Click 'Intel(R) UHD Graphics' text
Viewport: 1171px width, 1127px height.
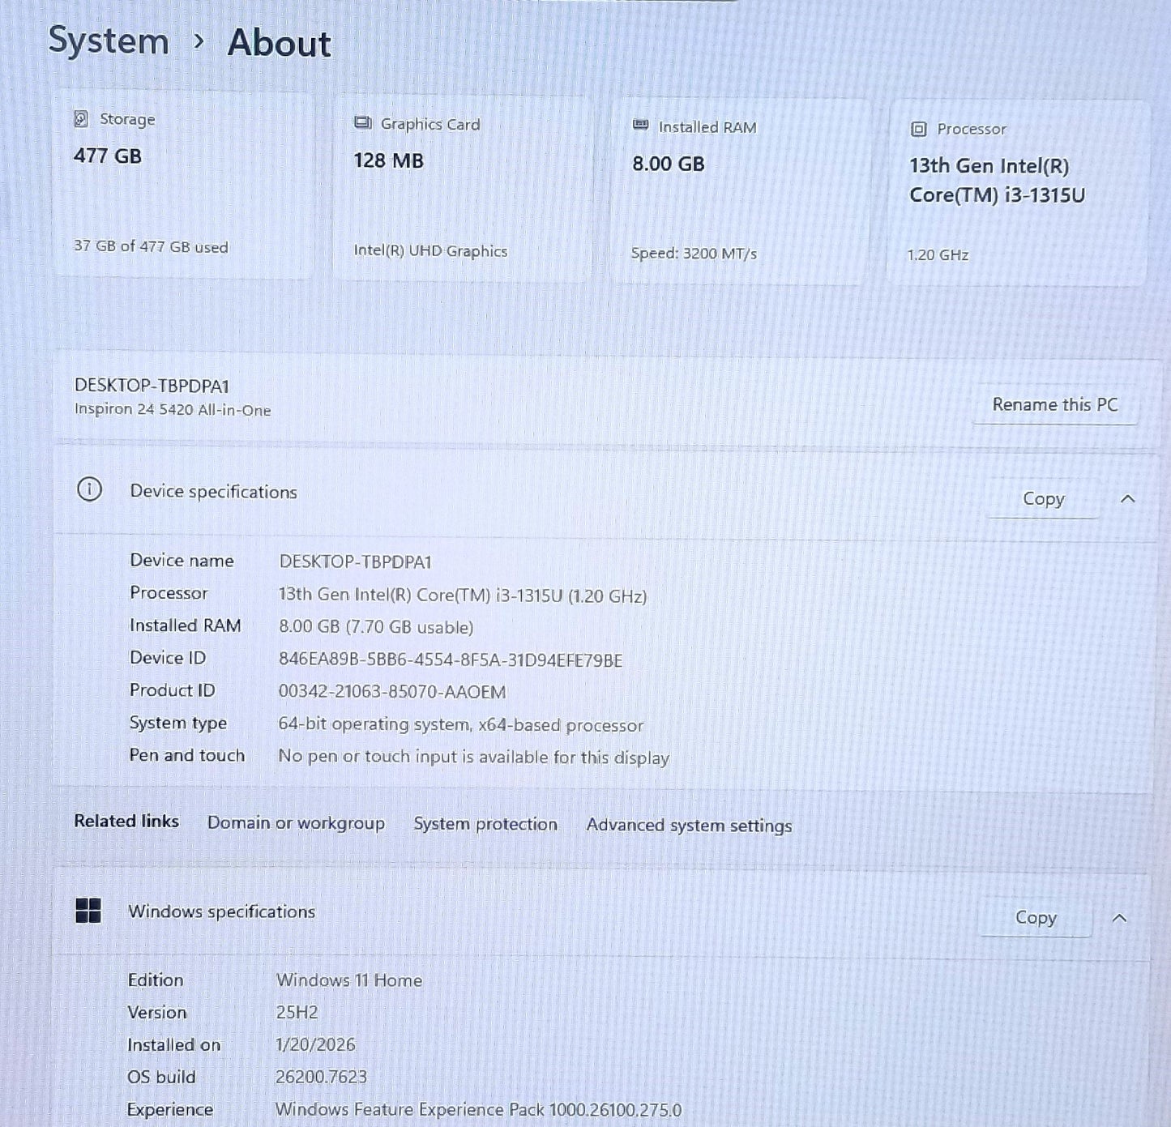pyautogui.click(x=430, y=250)
